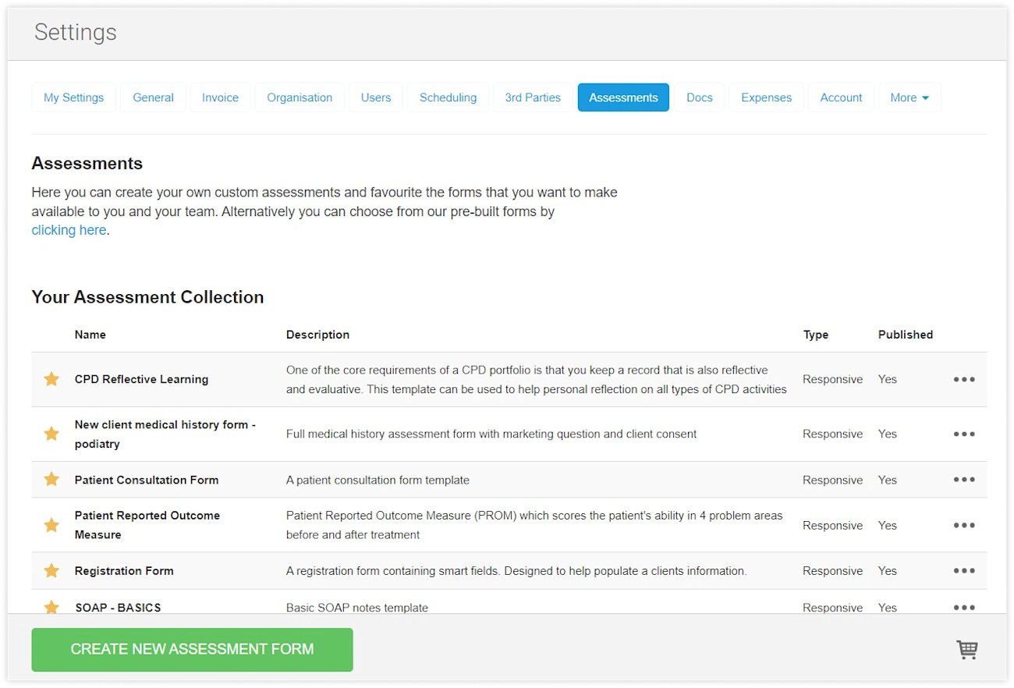Open the three-dot menu for podiatry history form
The image size is (1014, 688).
(964, 434)
